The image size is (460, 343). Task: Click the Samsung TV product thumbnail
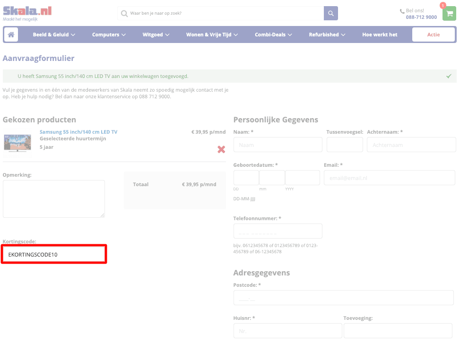pyautogui.click(x=17, y=143)
